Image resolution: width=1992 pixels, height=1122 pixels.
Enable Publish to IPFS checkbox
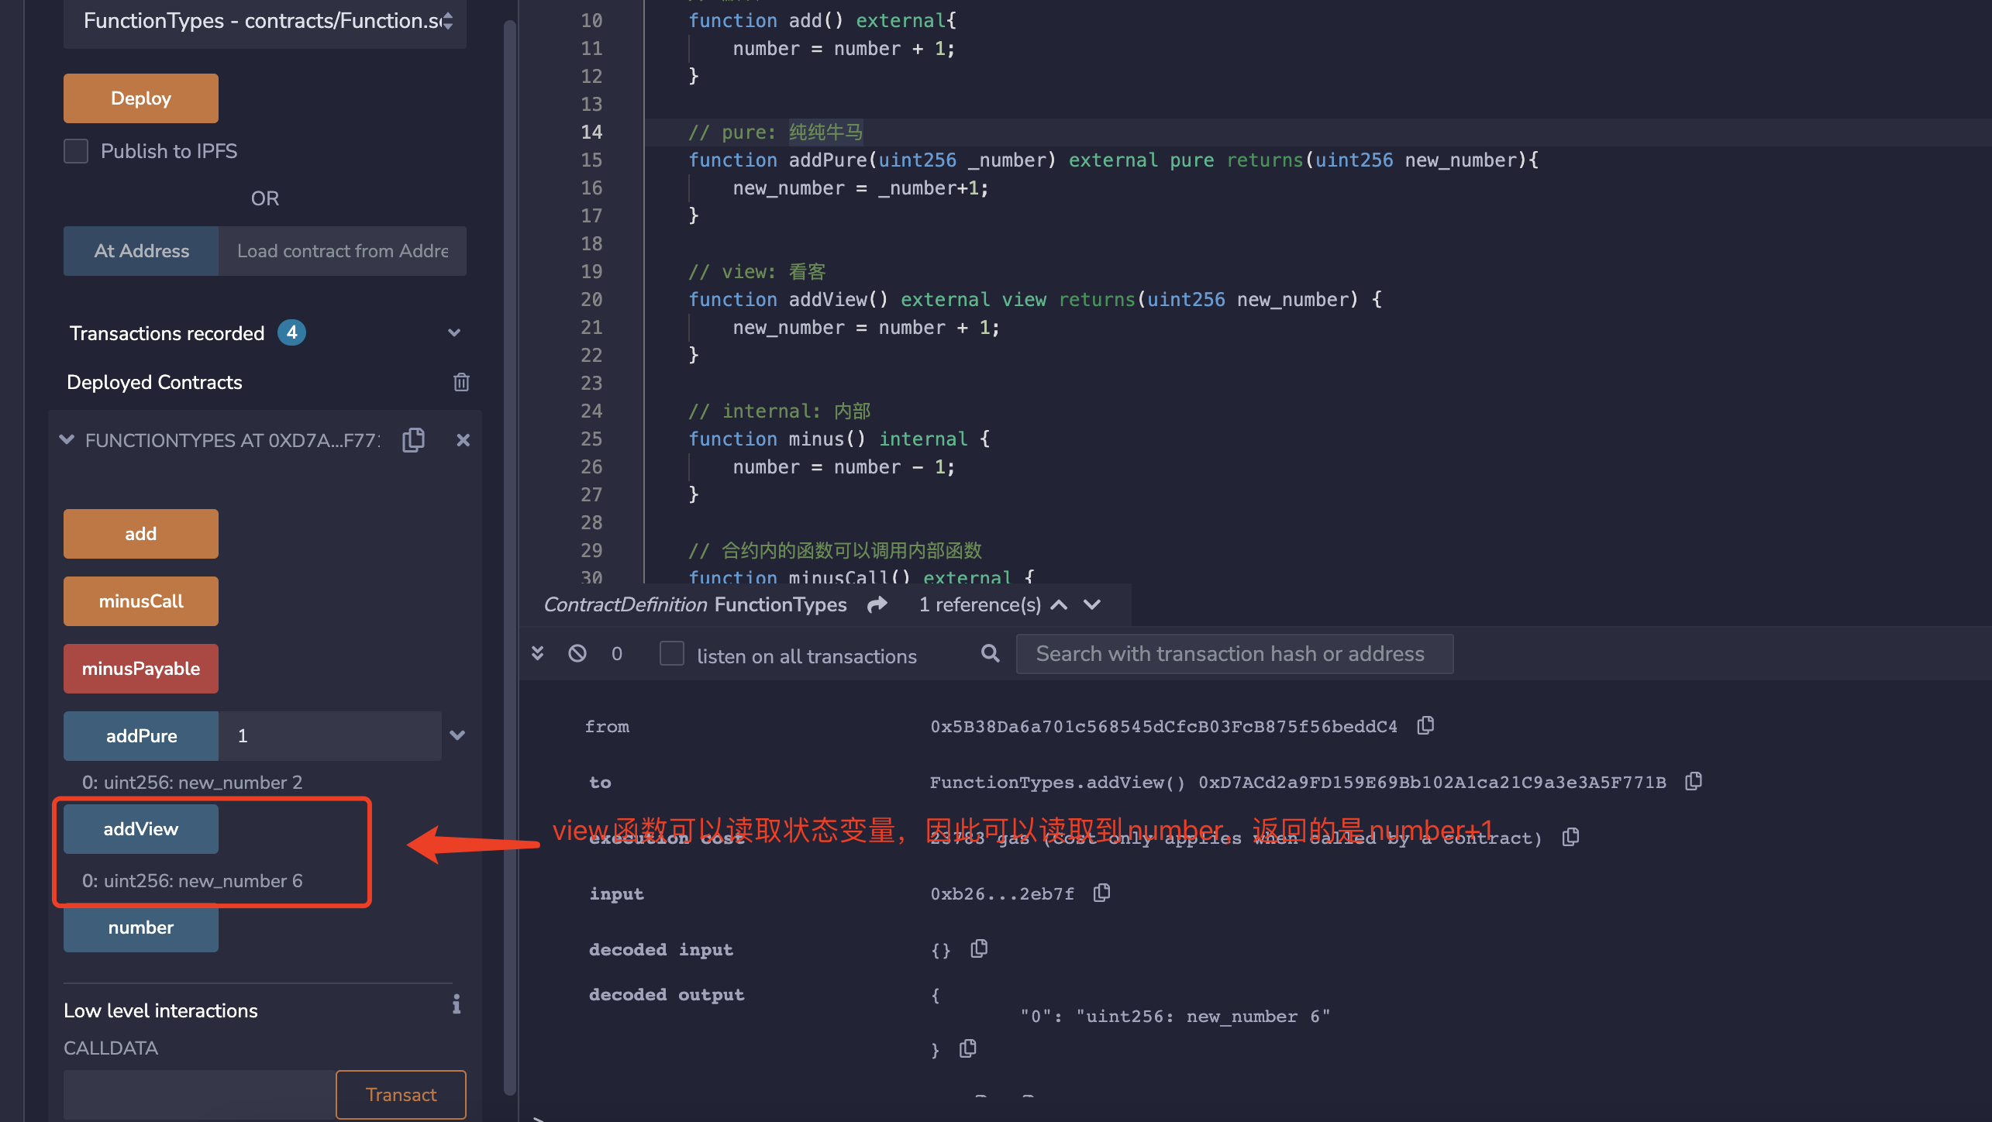click(x=76, y=151)
